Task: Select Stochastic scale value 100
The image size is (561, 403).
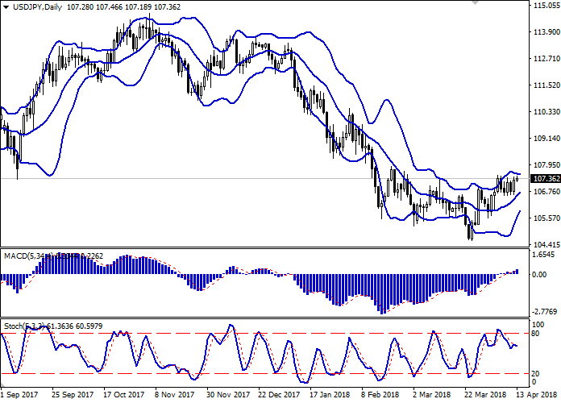Action: point(538,324)
